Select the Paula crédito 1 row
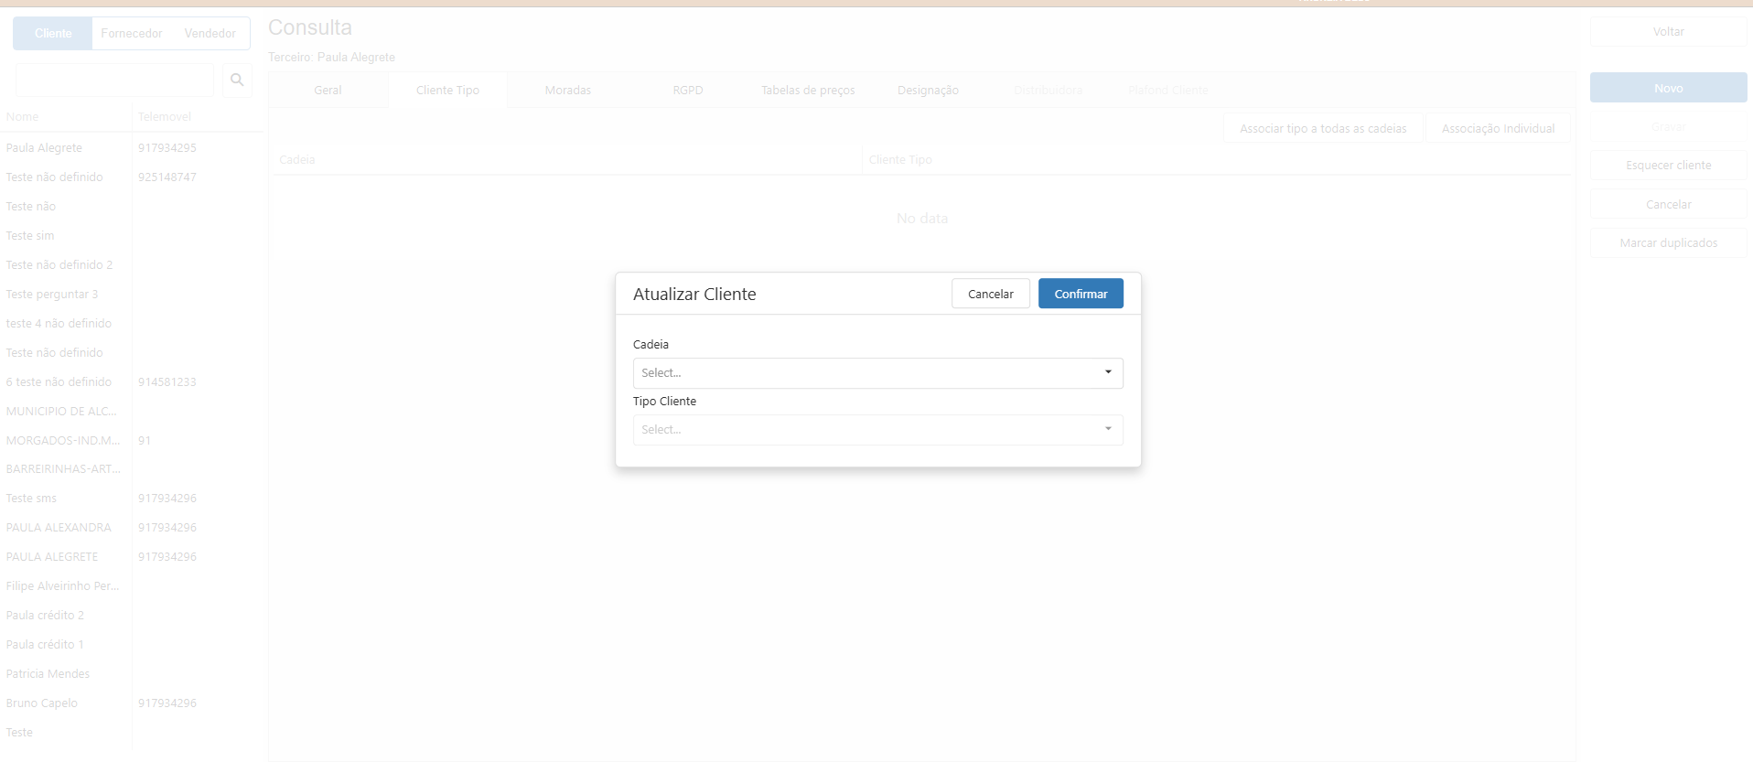Image resolution: width=1753 pixels, height=762 pixels. coord(132,645)
